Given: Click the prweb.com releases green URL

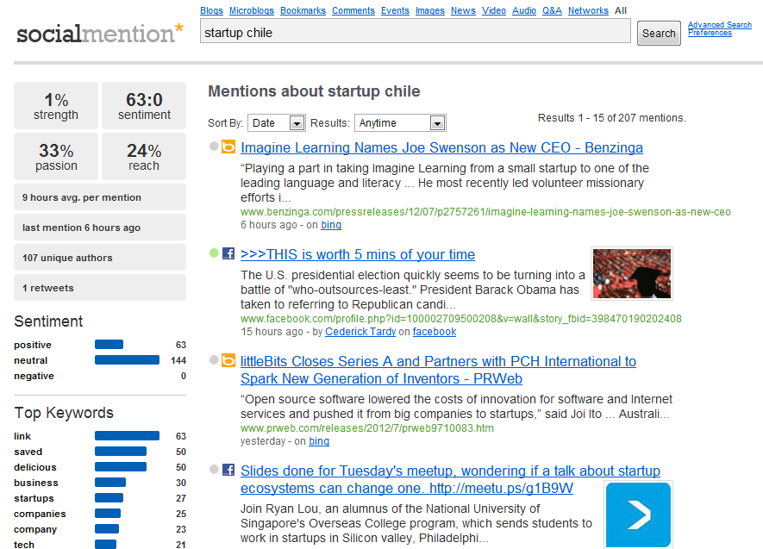Looking at the screenshot, I should pyautogui.click(x=367, y=428).
